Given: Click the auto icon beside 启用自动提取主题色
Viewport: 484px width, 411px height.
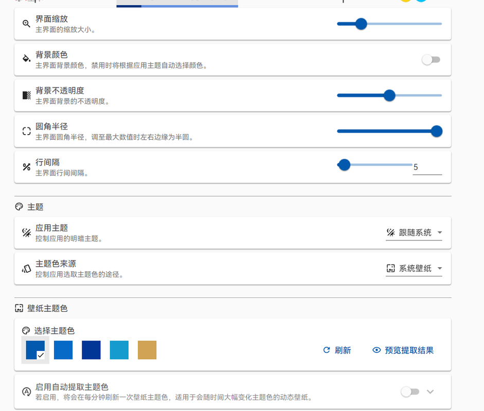Looking at the screenshot, I should (x=27, y=391).
